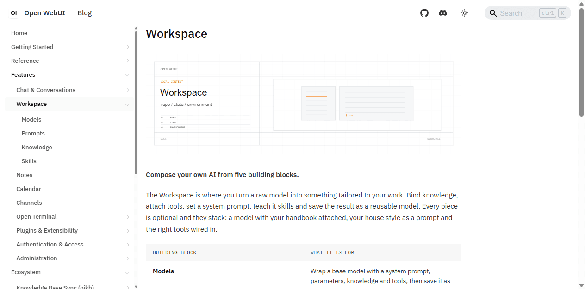Open the GitHub repository icon

click(424, 13)
